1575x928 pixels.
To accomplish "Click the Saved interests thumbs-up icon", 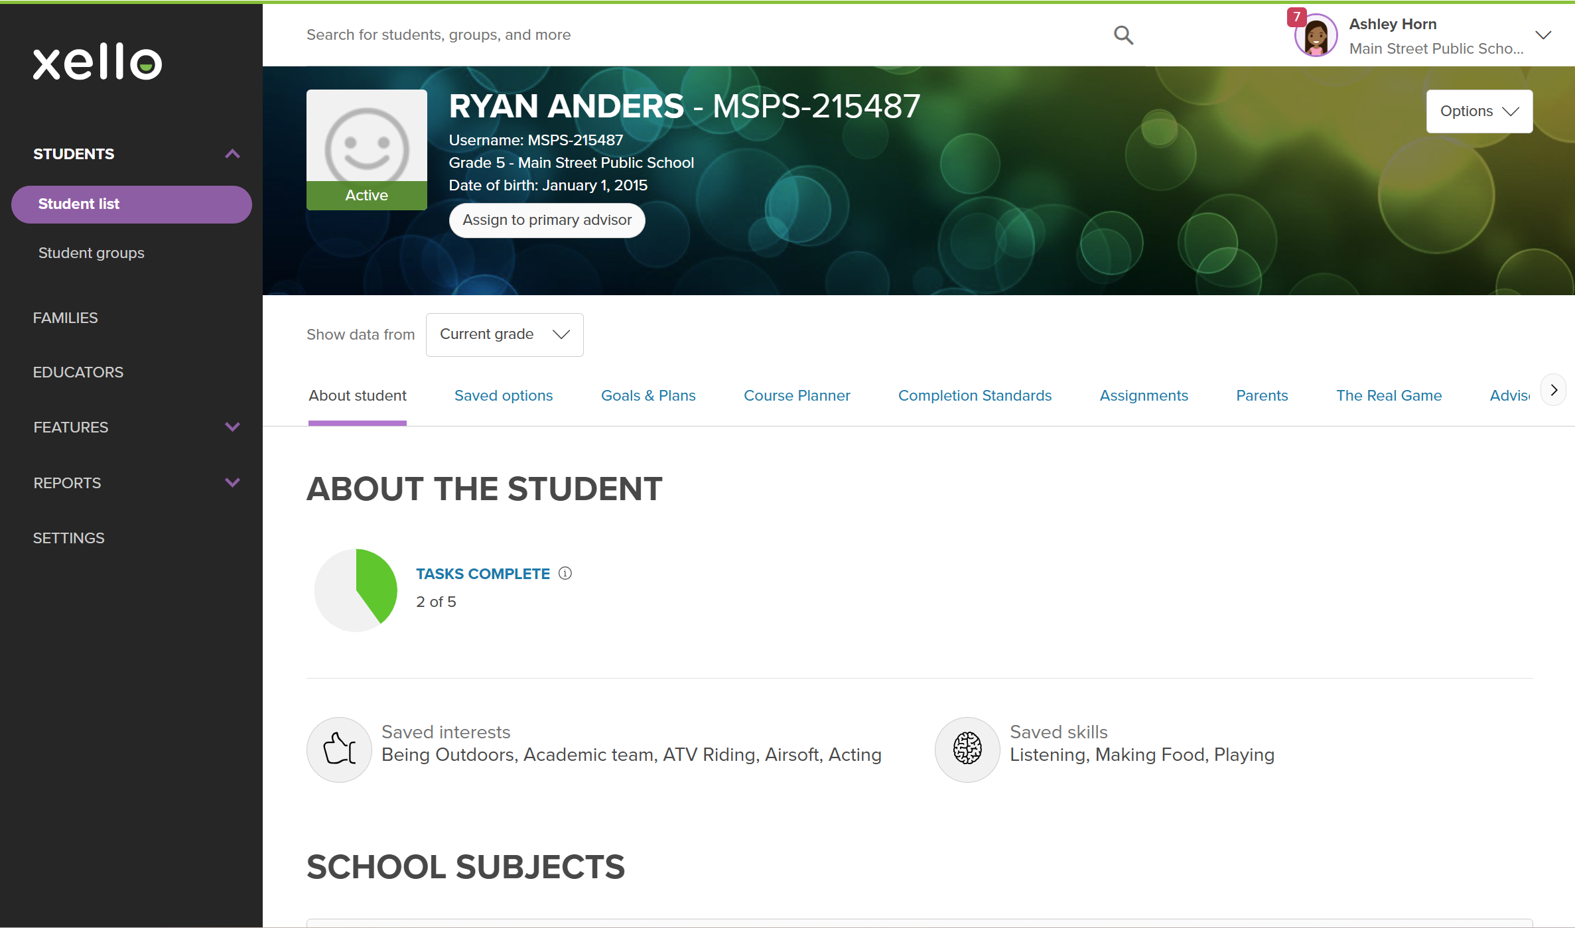I will (x=339, y=749).
